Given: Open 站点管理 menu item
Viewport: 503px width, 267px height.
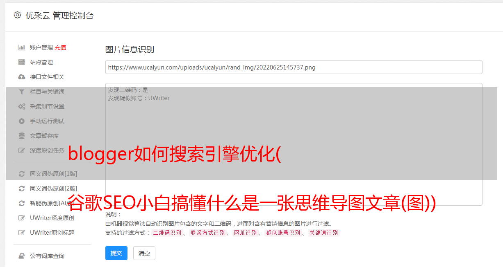Looking at the screenshot, I should pos(41,62).
